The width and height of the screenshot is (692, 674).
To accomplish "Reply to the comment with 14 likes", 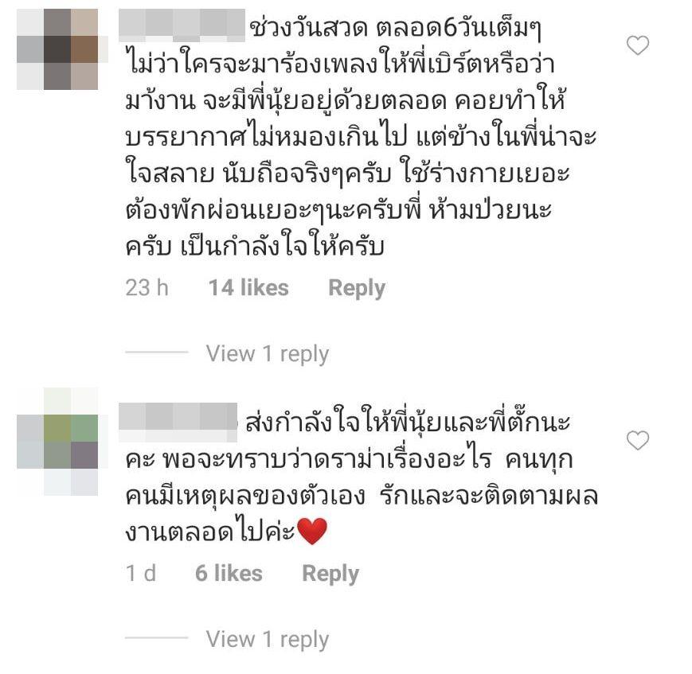I will tap(357, 289).
